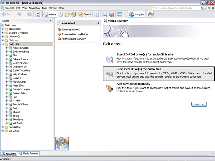Screen dimensions: 215x161
Task: Switch to the Navigator bottom tab
Action: (9, 154)
